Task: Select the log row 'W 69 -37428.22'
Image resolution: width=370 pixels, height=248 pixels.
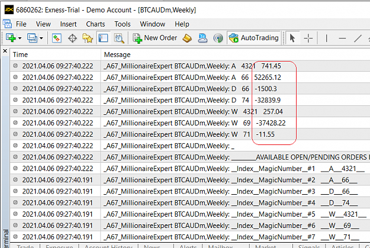Action: (190, 123)
